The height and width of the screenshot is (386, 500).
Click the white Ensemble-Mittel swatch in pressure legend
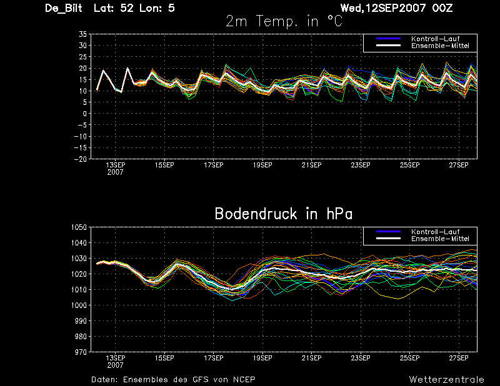coord(388,239)
